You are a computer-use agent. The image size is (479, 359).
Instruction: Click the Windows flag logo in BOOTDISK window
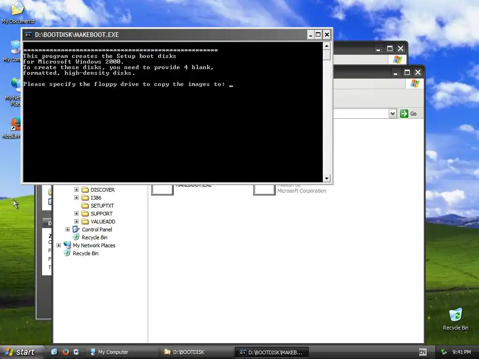pos(414,83)
